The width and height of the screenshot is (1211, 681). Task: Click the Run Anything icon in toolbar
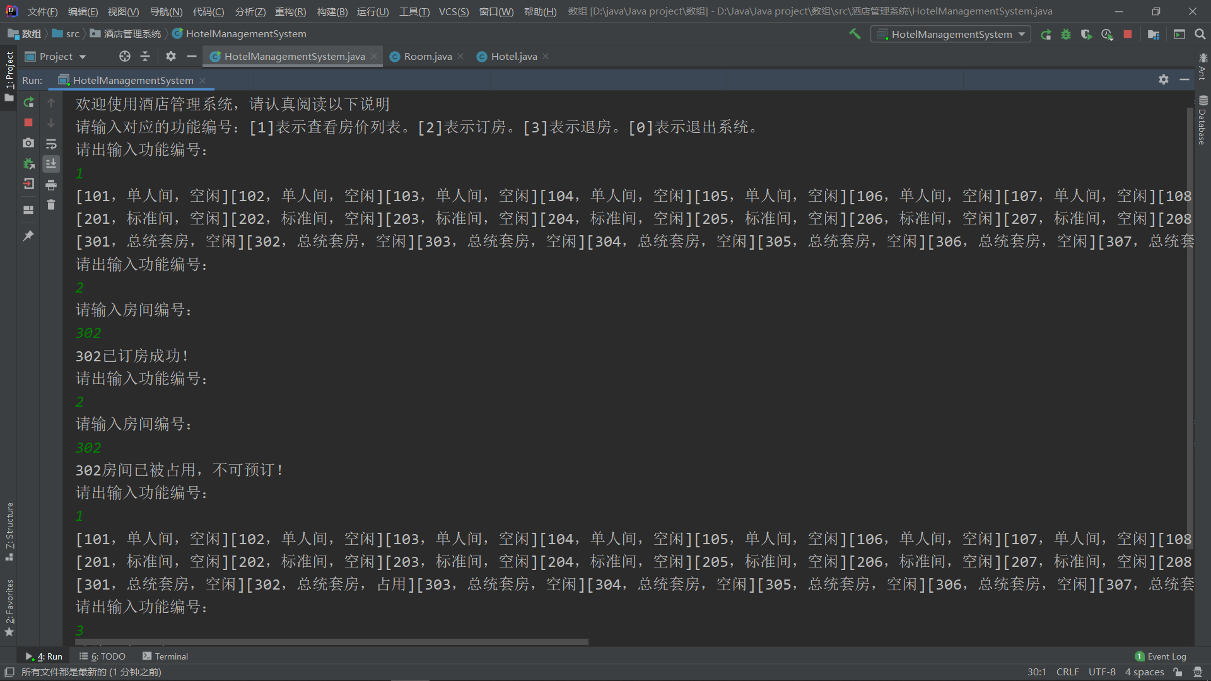(x=1179, y=34)
